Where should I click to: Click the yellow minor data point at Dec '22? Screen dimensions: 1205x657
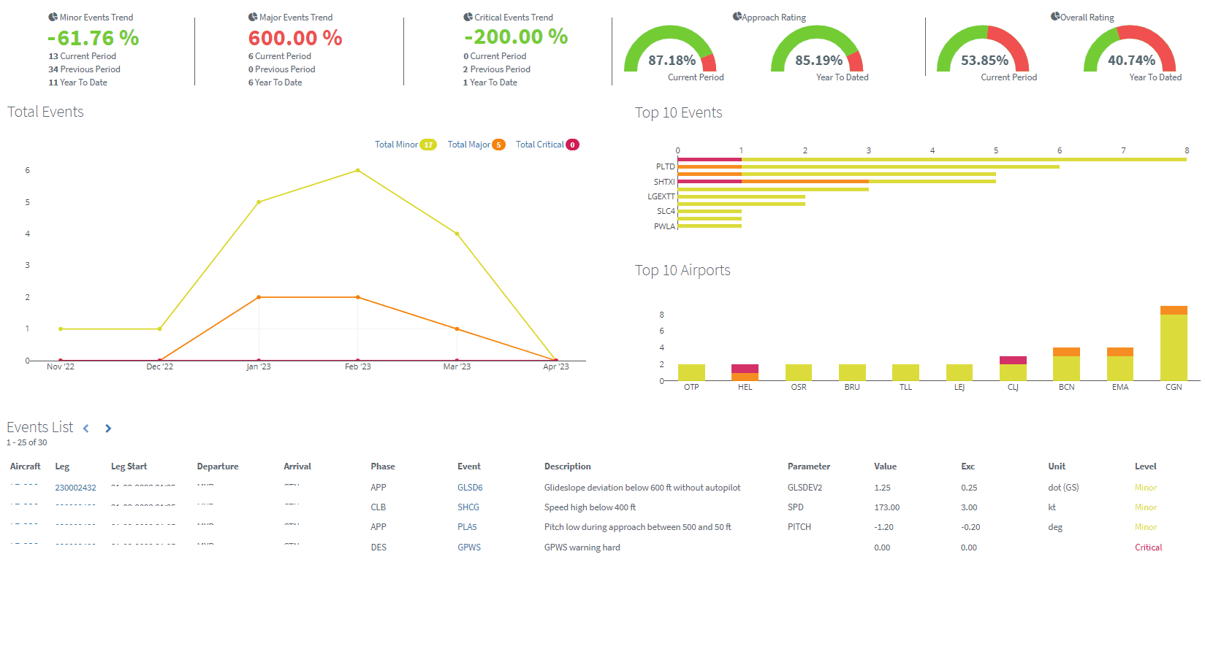click(159, 328)
